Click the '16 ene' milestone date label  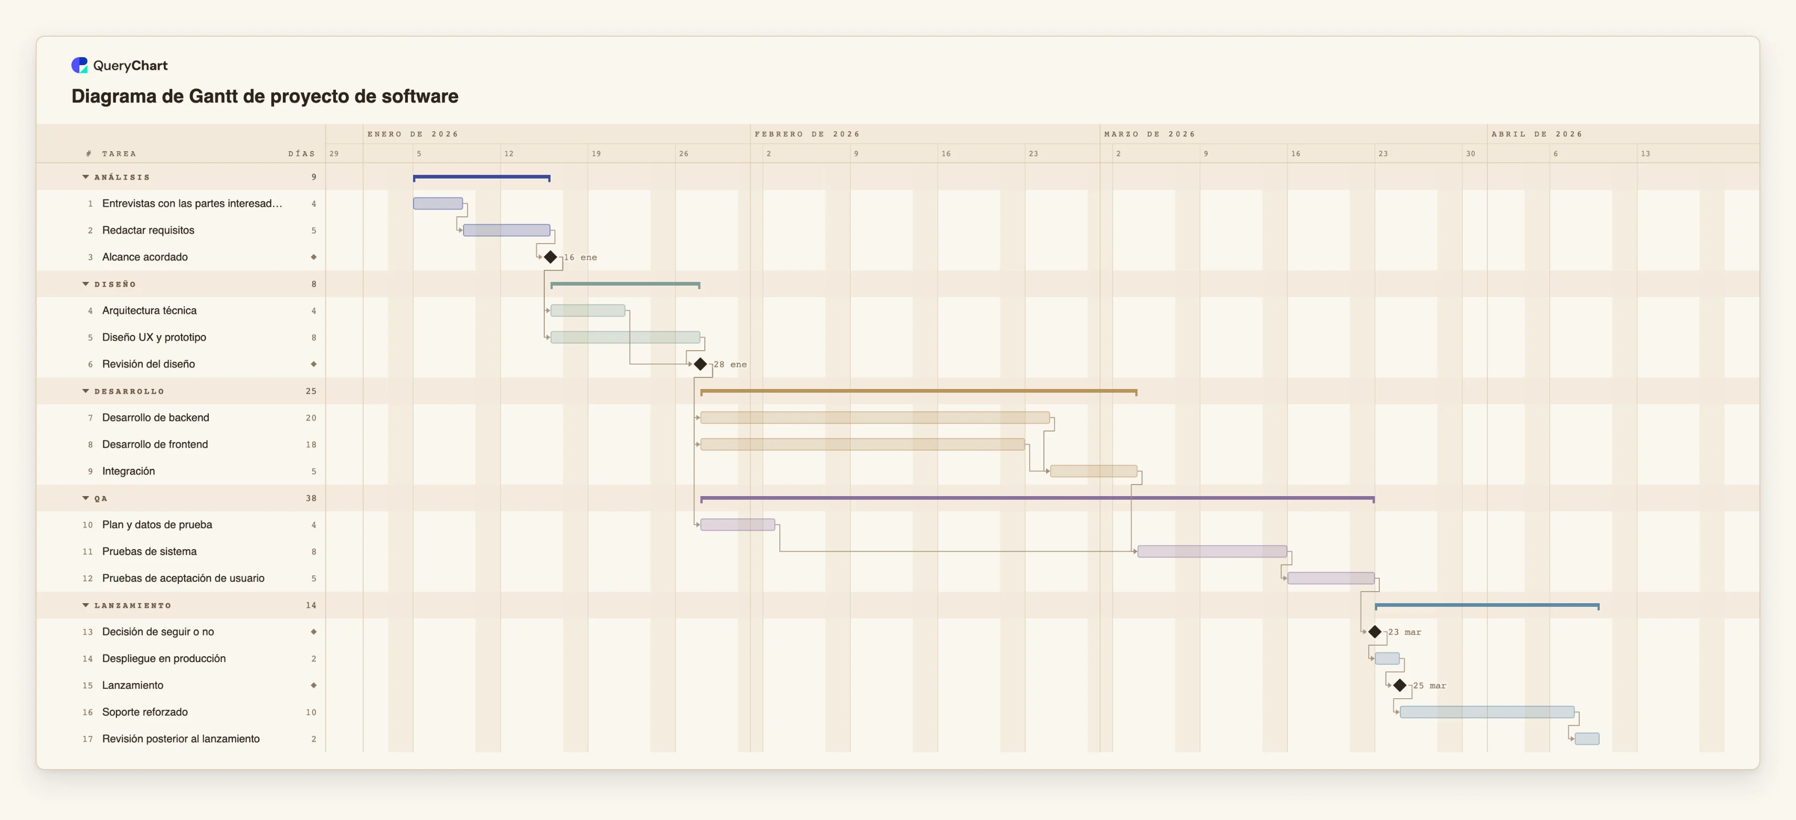coord(580,257)
